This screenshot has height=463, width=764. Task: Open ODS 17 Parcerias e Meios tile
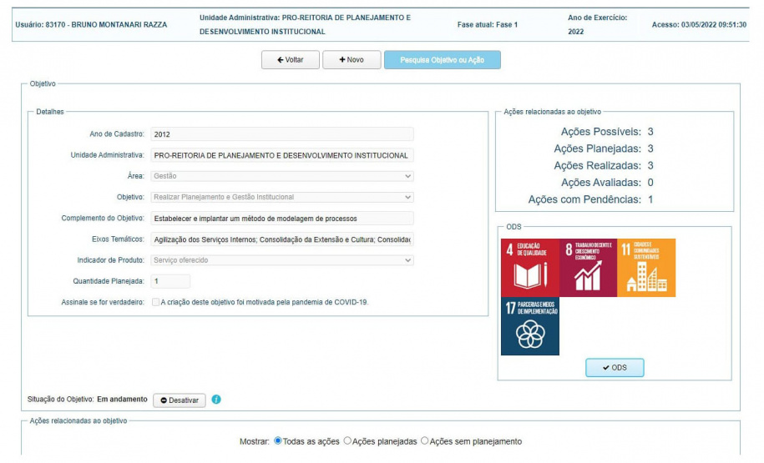click(529, 326)
